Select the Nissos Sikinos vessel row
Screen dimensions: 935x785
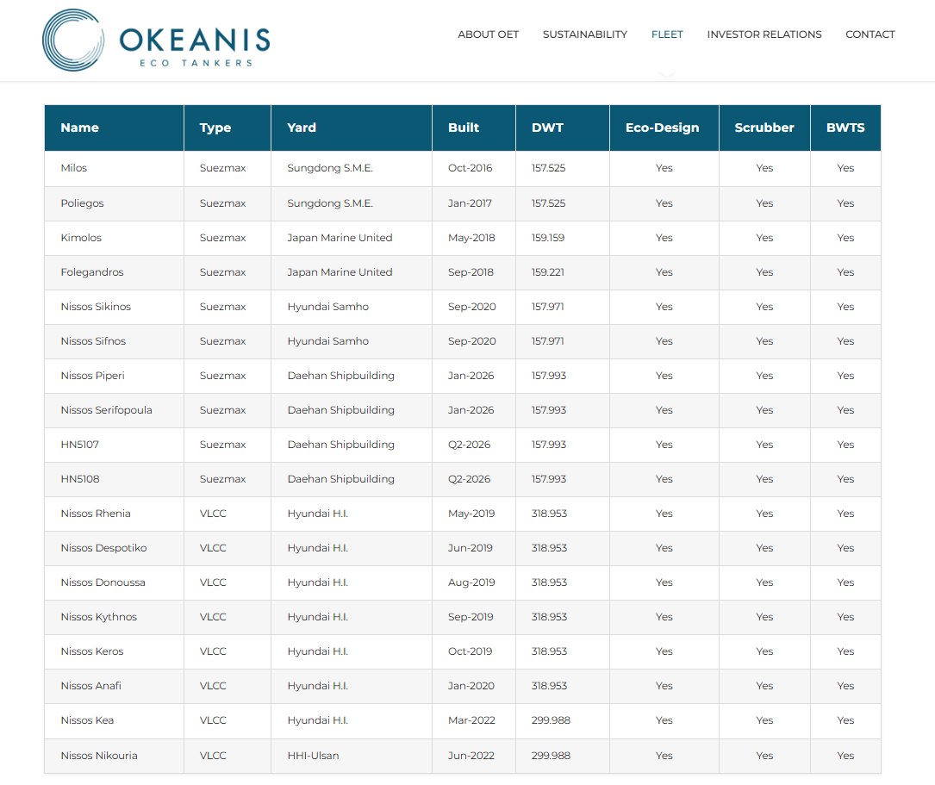click(96, 307)
